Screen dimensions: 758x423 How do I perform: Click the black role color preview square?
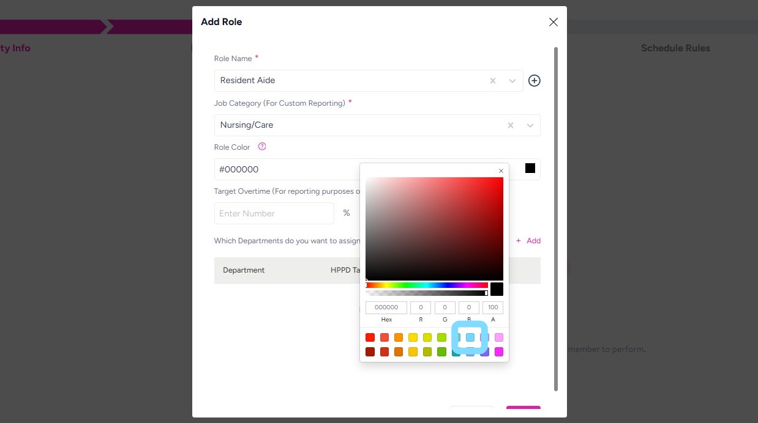[530, 168]
